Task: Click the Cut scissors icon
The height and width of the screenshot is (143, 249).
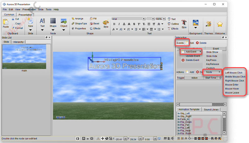Action: click(13, 19)
